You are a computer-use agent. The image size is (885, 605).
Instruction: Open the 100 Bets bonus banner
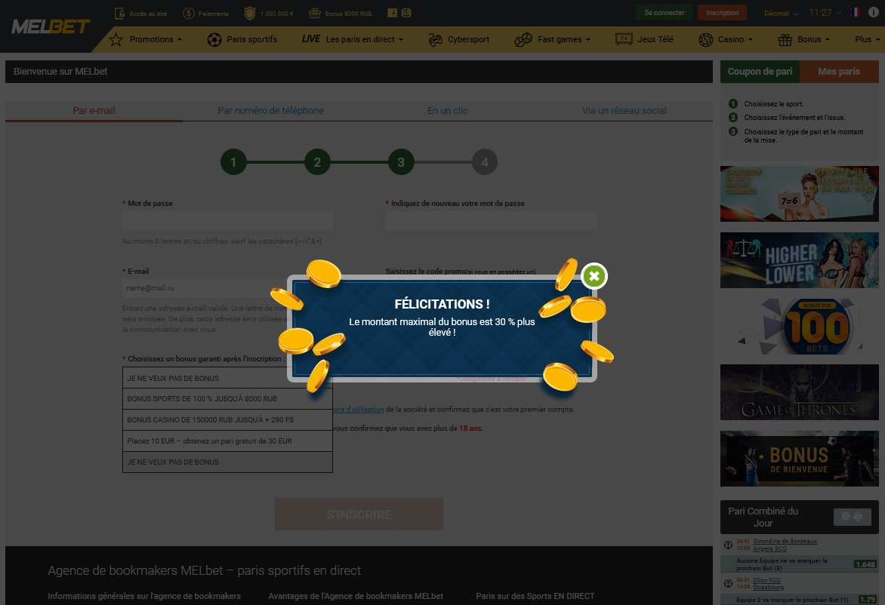(x=799, y=327)
